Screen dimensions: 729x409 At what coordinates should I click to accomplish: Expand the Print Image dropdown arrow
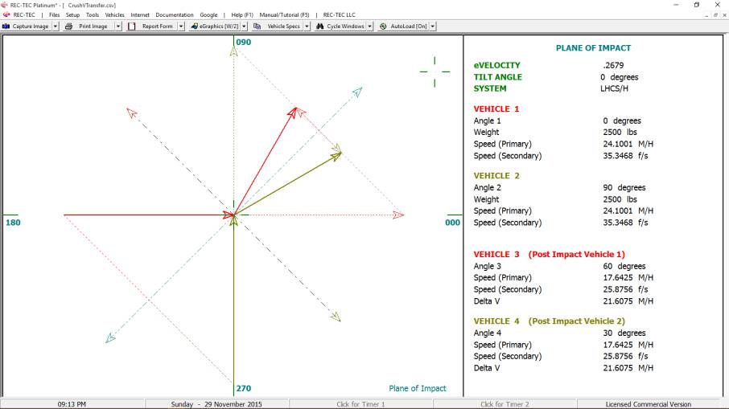pyautogui.click(x=118, y=27)
